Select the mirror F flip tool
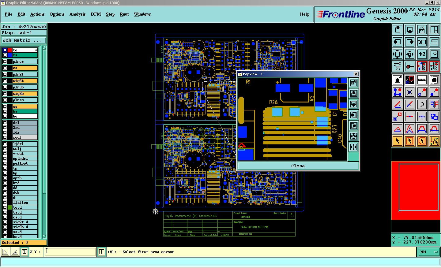This screenshot has height=268, width=441. tap(434, 104)
